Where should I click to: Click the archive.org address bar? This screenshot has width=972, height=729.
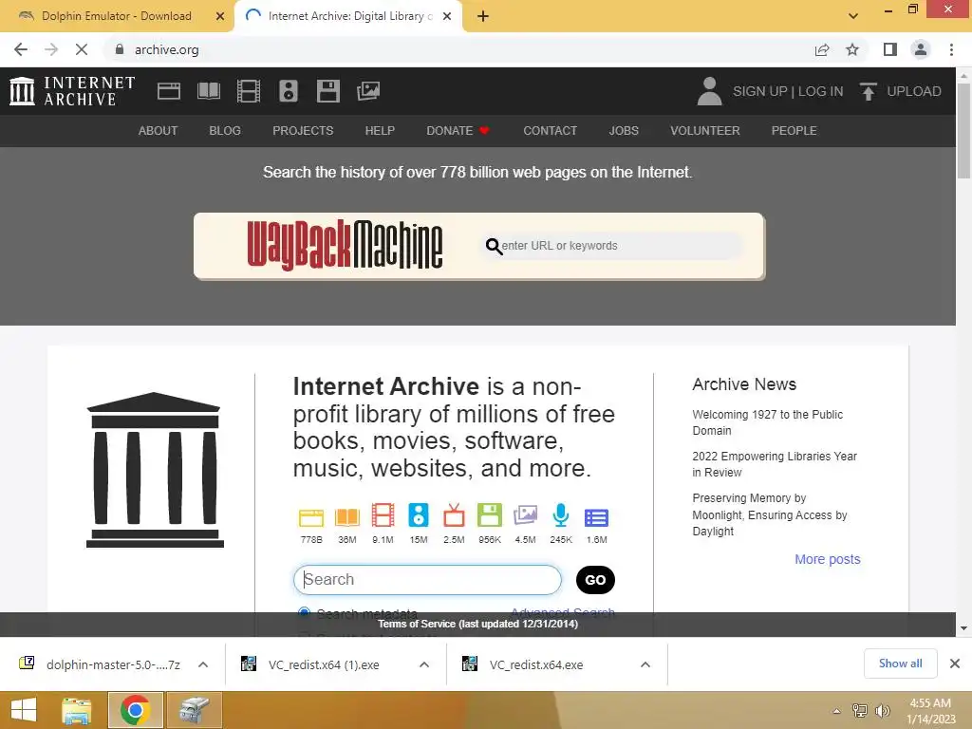458,49
